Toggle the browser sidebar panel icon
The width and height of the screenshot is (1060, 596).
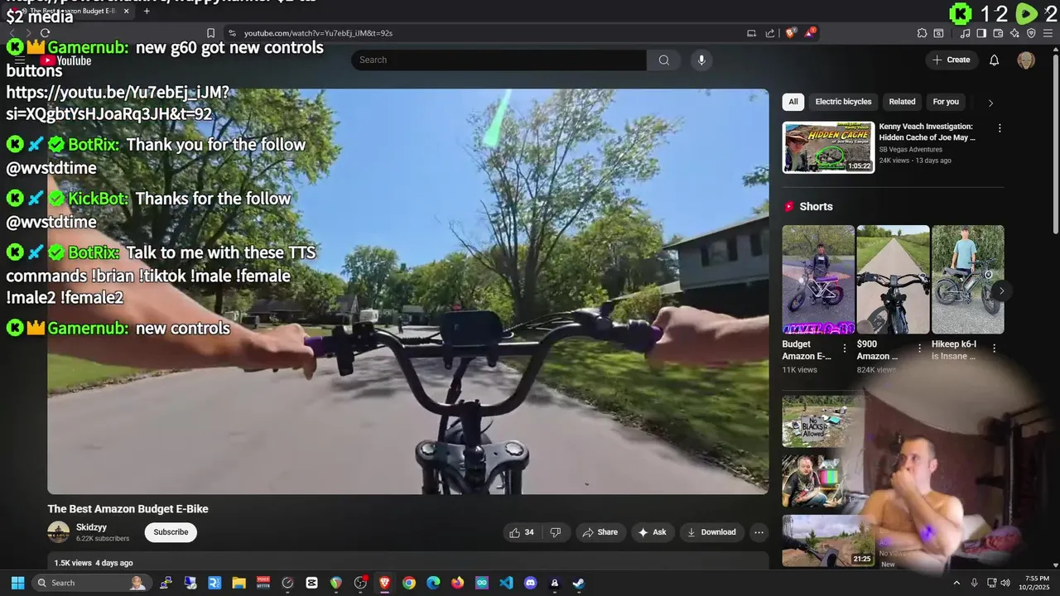(x=981, y=33)
